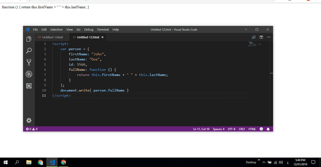Image resolution: width=321 pixels, height=167 pixels.
Task: Open the Windows Start menu
Action: 6,162
